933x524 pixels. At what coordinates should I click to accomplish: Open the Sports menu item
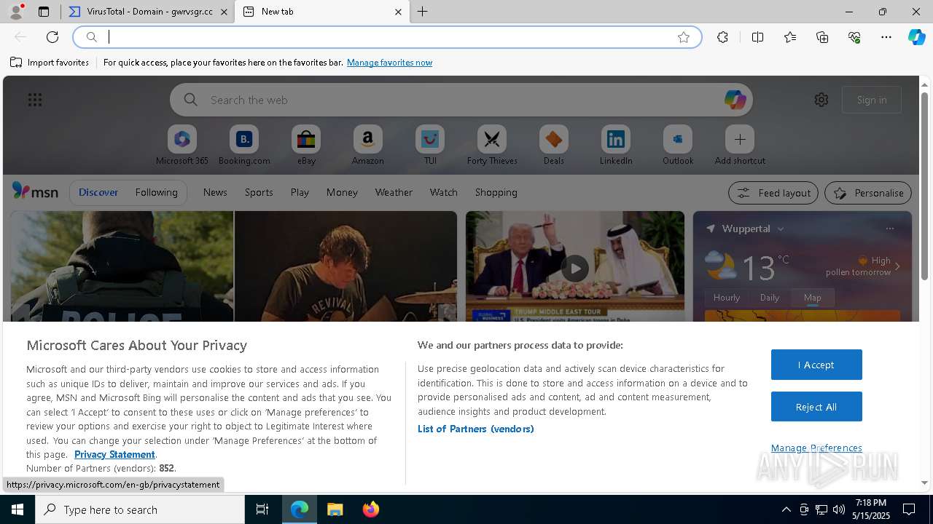coord(259,192)
